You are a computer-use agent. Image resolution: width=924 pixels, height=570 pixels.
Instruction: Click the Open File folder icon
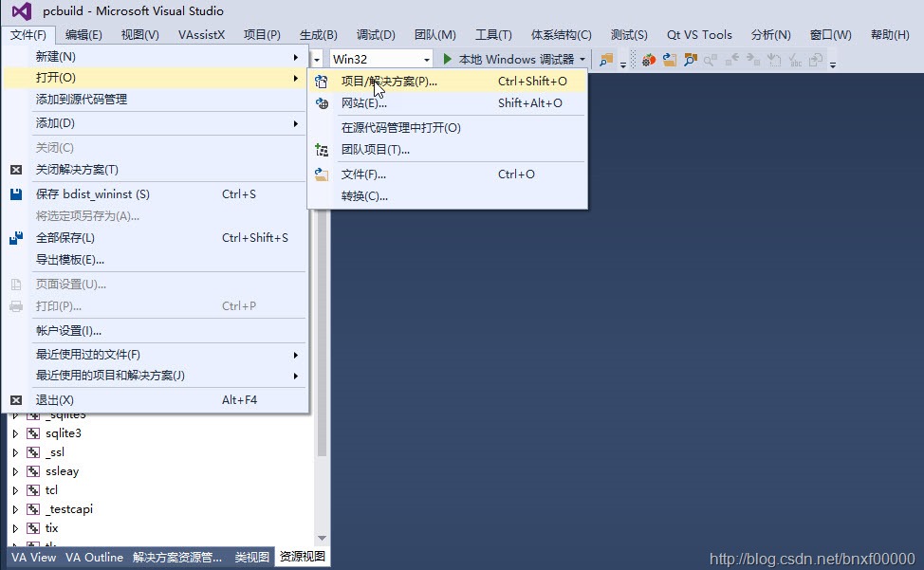[x=322, y=175]
